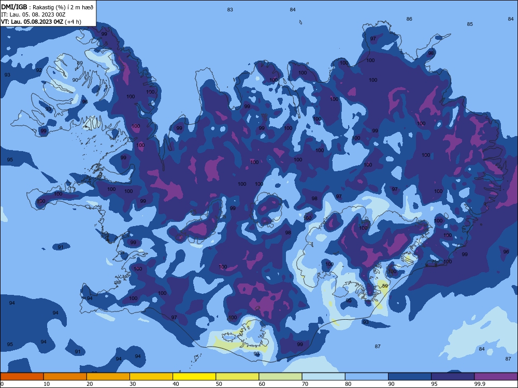Select the bright yellow 40–50 legend swatch

pyautogui.click(x=194, y=377)
